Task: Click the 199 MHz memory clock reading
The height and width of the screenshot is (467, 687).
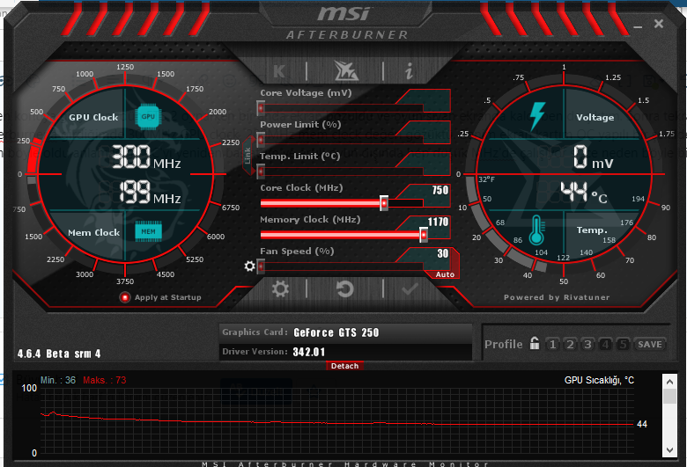Action: tap(150, 193)
